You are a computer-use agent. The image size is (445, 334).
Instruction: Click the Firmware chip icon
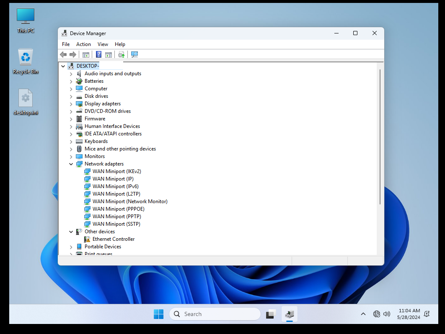[x=79, y=119]
